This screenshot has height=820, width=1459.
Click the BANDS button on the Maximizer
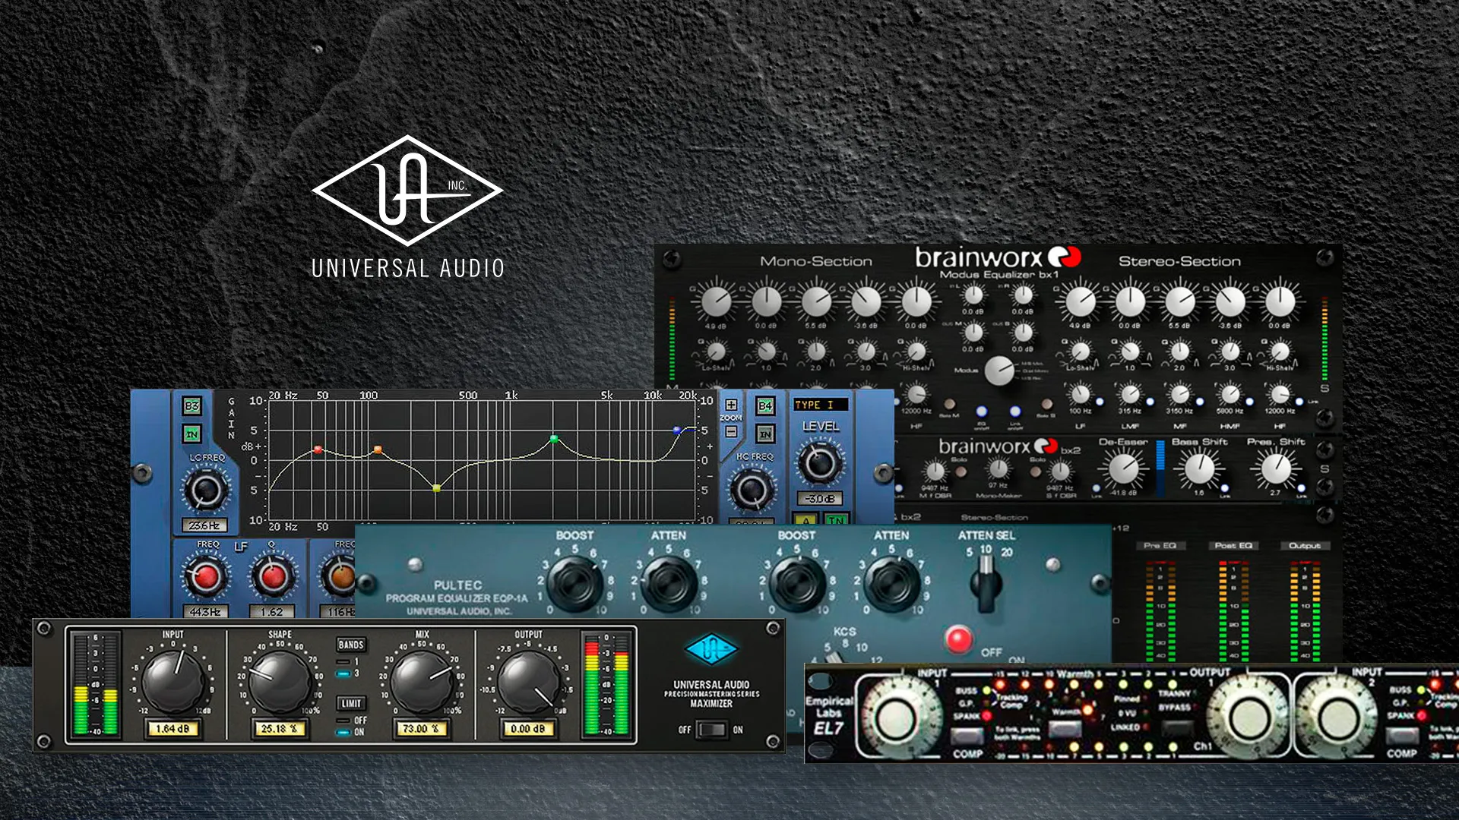[351, 645]
